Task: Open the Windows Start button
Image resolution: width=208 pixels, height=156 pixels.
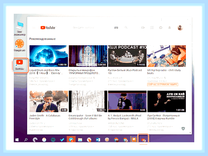Action: click(17, 140)
